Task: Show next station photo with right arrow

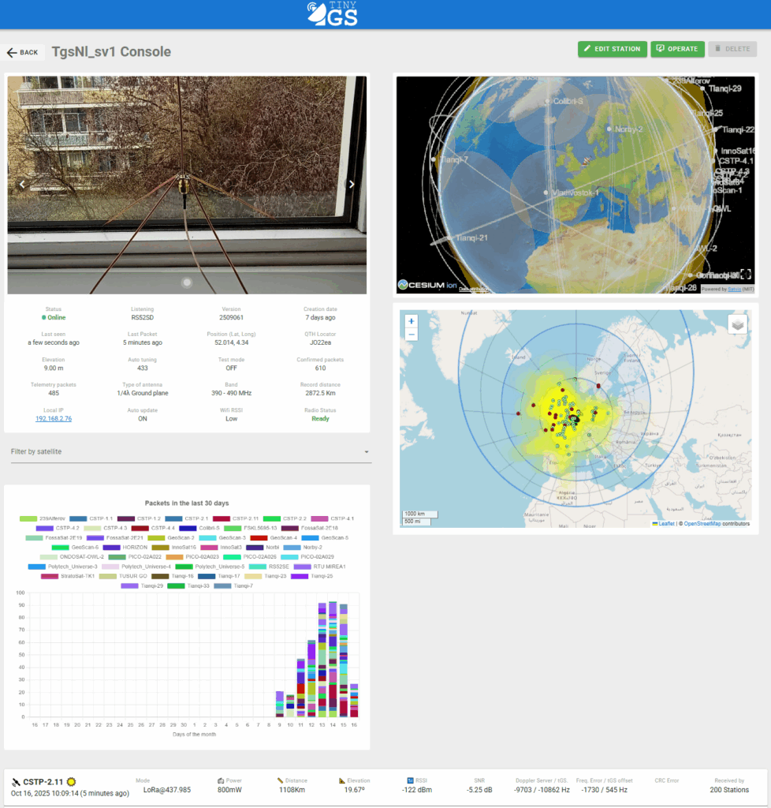Action: (352, 185)
